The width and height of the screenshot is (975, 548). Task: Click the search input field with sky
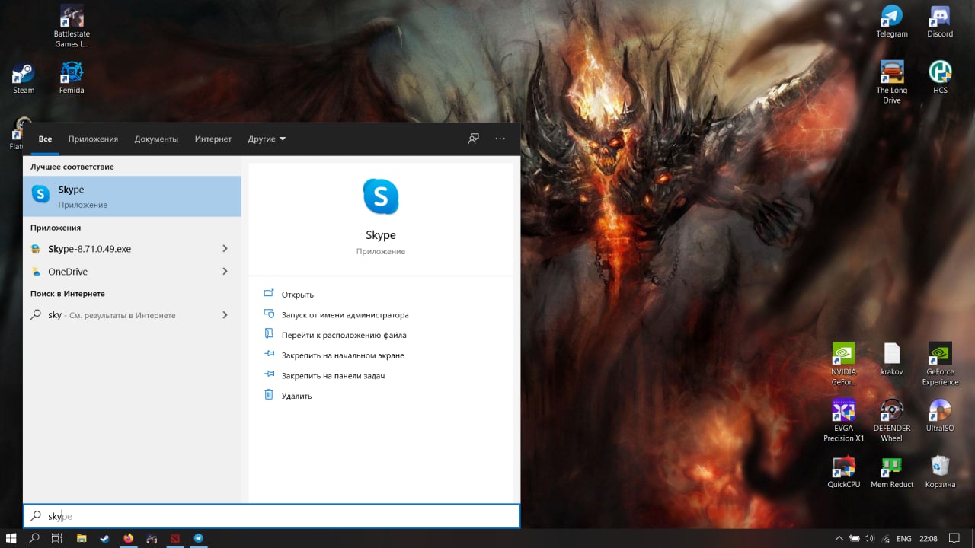[271, 516]
